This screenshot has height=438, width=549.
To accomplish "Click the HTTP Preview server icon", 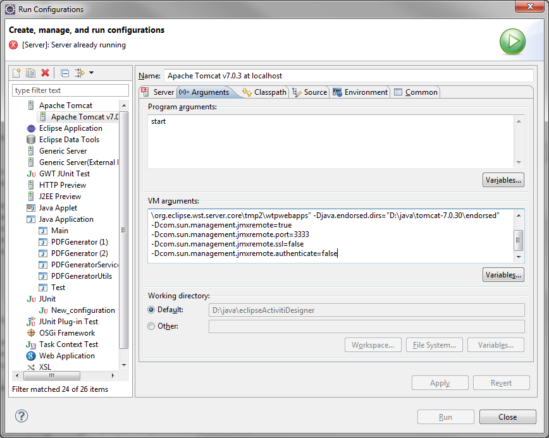I will [x=31, y=185].
